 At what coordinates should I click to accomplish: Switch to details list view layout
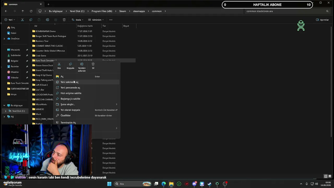pyautogui.click(x=326, y=176)
